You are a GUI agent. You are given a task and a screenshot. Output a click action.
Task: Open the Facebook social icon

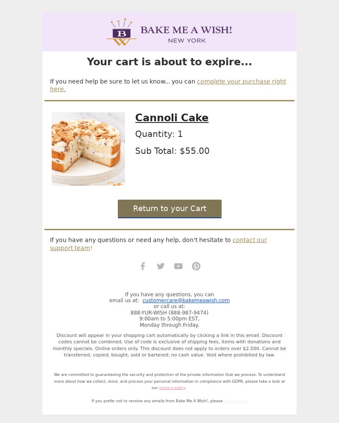[143, 266]
